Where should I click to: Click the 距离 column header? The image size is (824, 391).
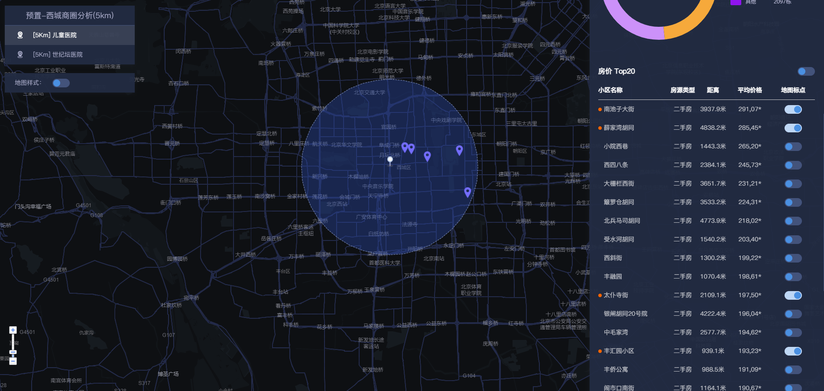pyautogui.click(x=713, y=90)
